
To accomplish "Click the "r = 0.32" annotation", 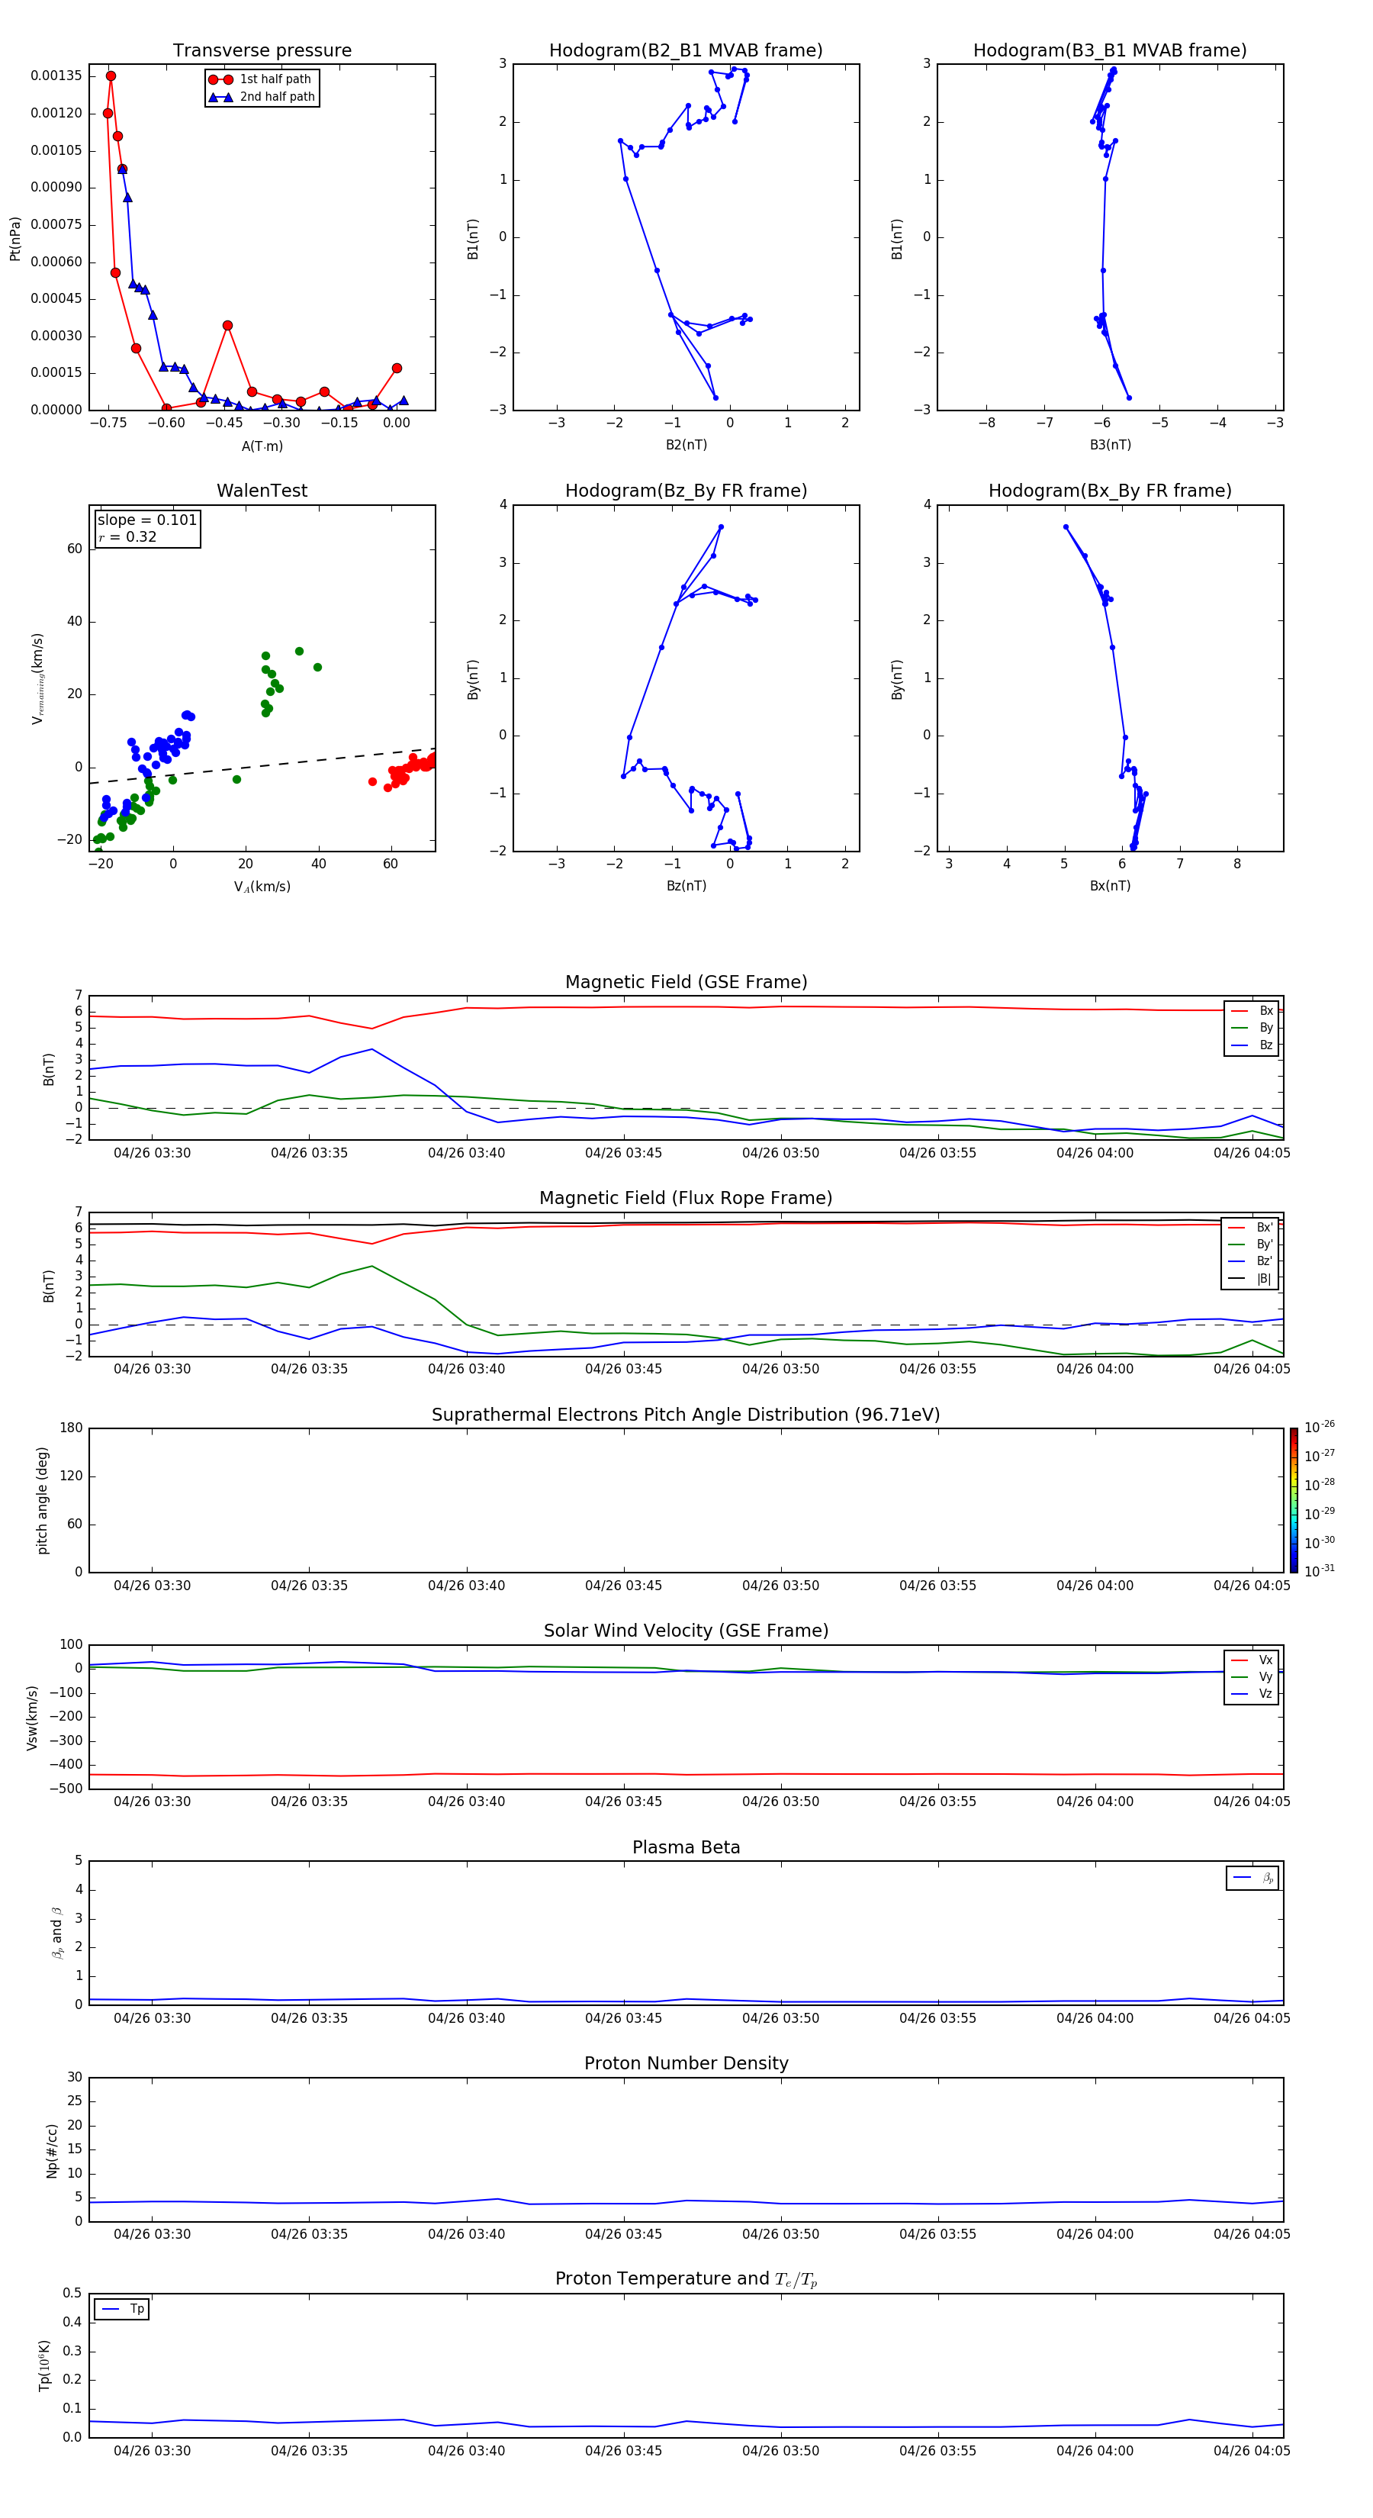I will pyautogui.click(x=127, y=536).
